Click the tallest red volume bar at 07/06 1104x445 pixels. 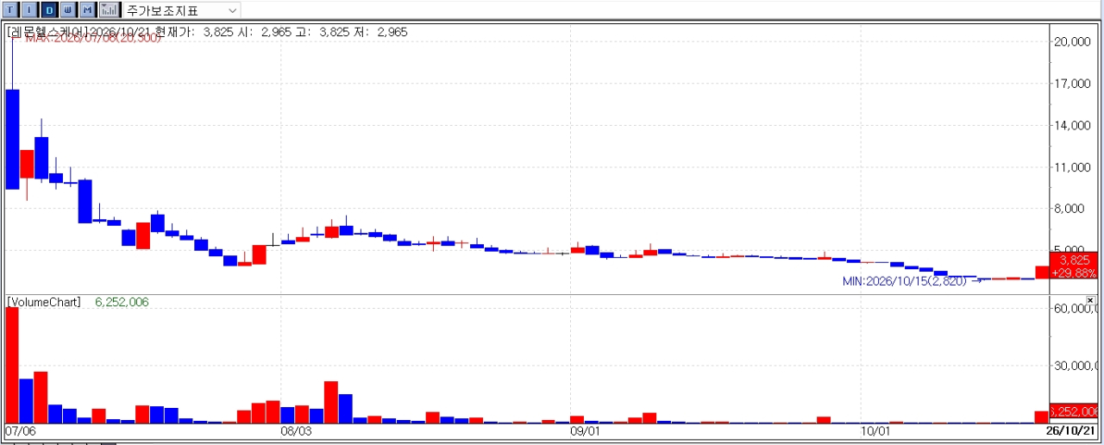click(x=12, y=365)
